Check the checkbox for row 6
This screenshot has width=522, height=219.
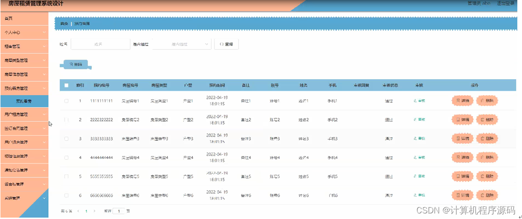point(66,195)
